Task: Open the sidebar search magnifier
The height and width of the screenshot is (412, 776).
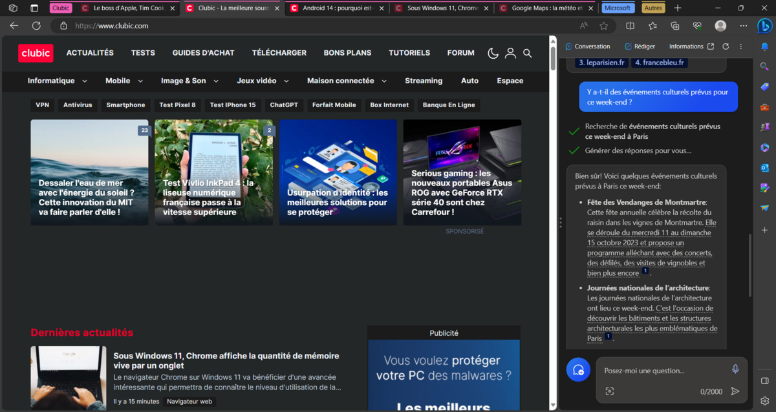Action: pyautogui.click(x=764, y=67)
